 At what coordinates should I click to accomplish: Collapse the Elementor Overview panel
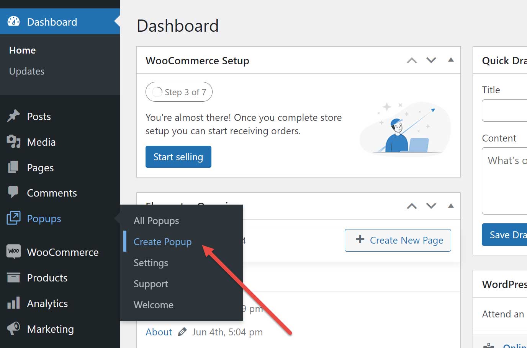tap(451, 206)
